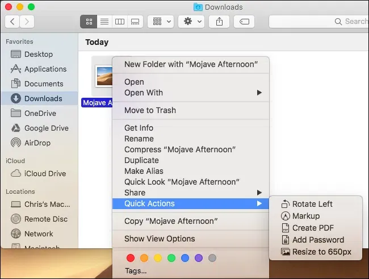Screen dimensions: 369x279
Task: Switch Finder to gallery view
Action: click(x=135, y=22)
